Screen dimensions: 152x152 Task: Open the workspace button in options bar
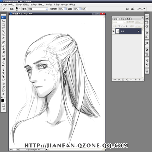pos(141,9)
